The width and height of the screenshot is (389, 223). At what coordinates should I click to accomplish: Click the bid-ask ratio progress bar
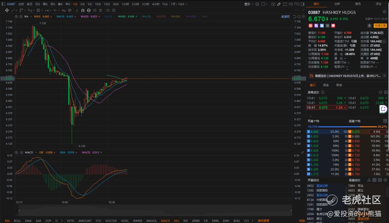point(348,127)
